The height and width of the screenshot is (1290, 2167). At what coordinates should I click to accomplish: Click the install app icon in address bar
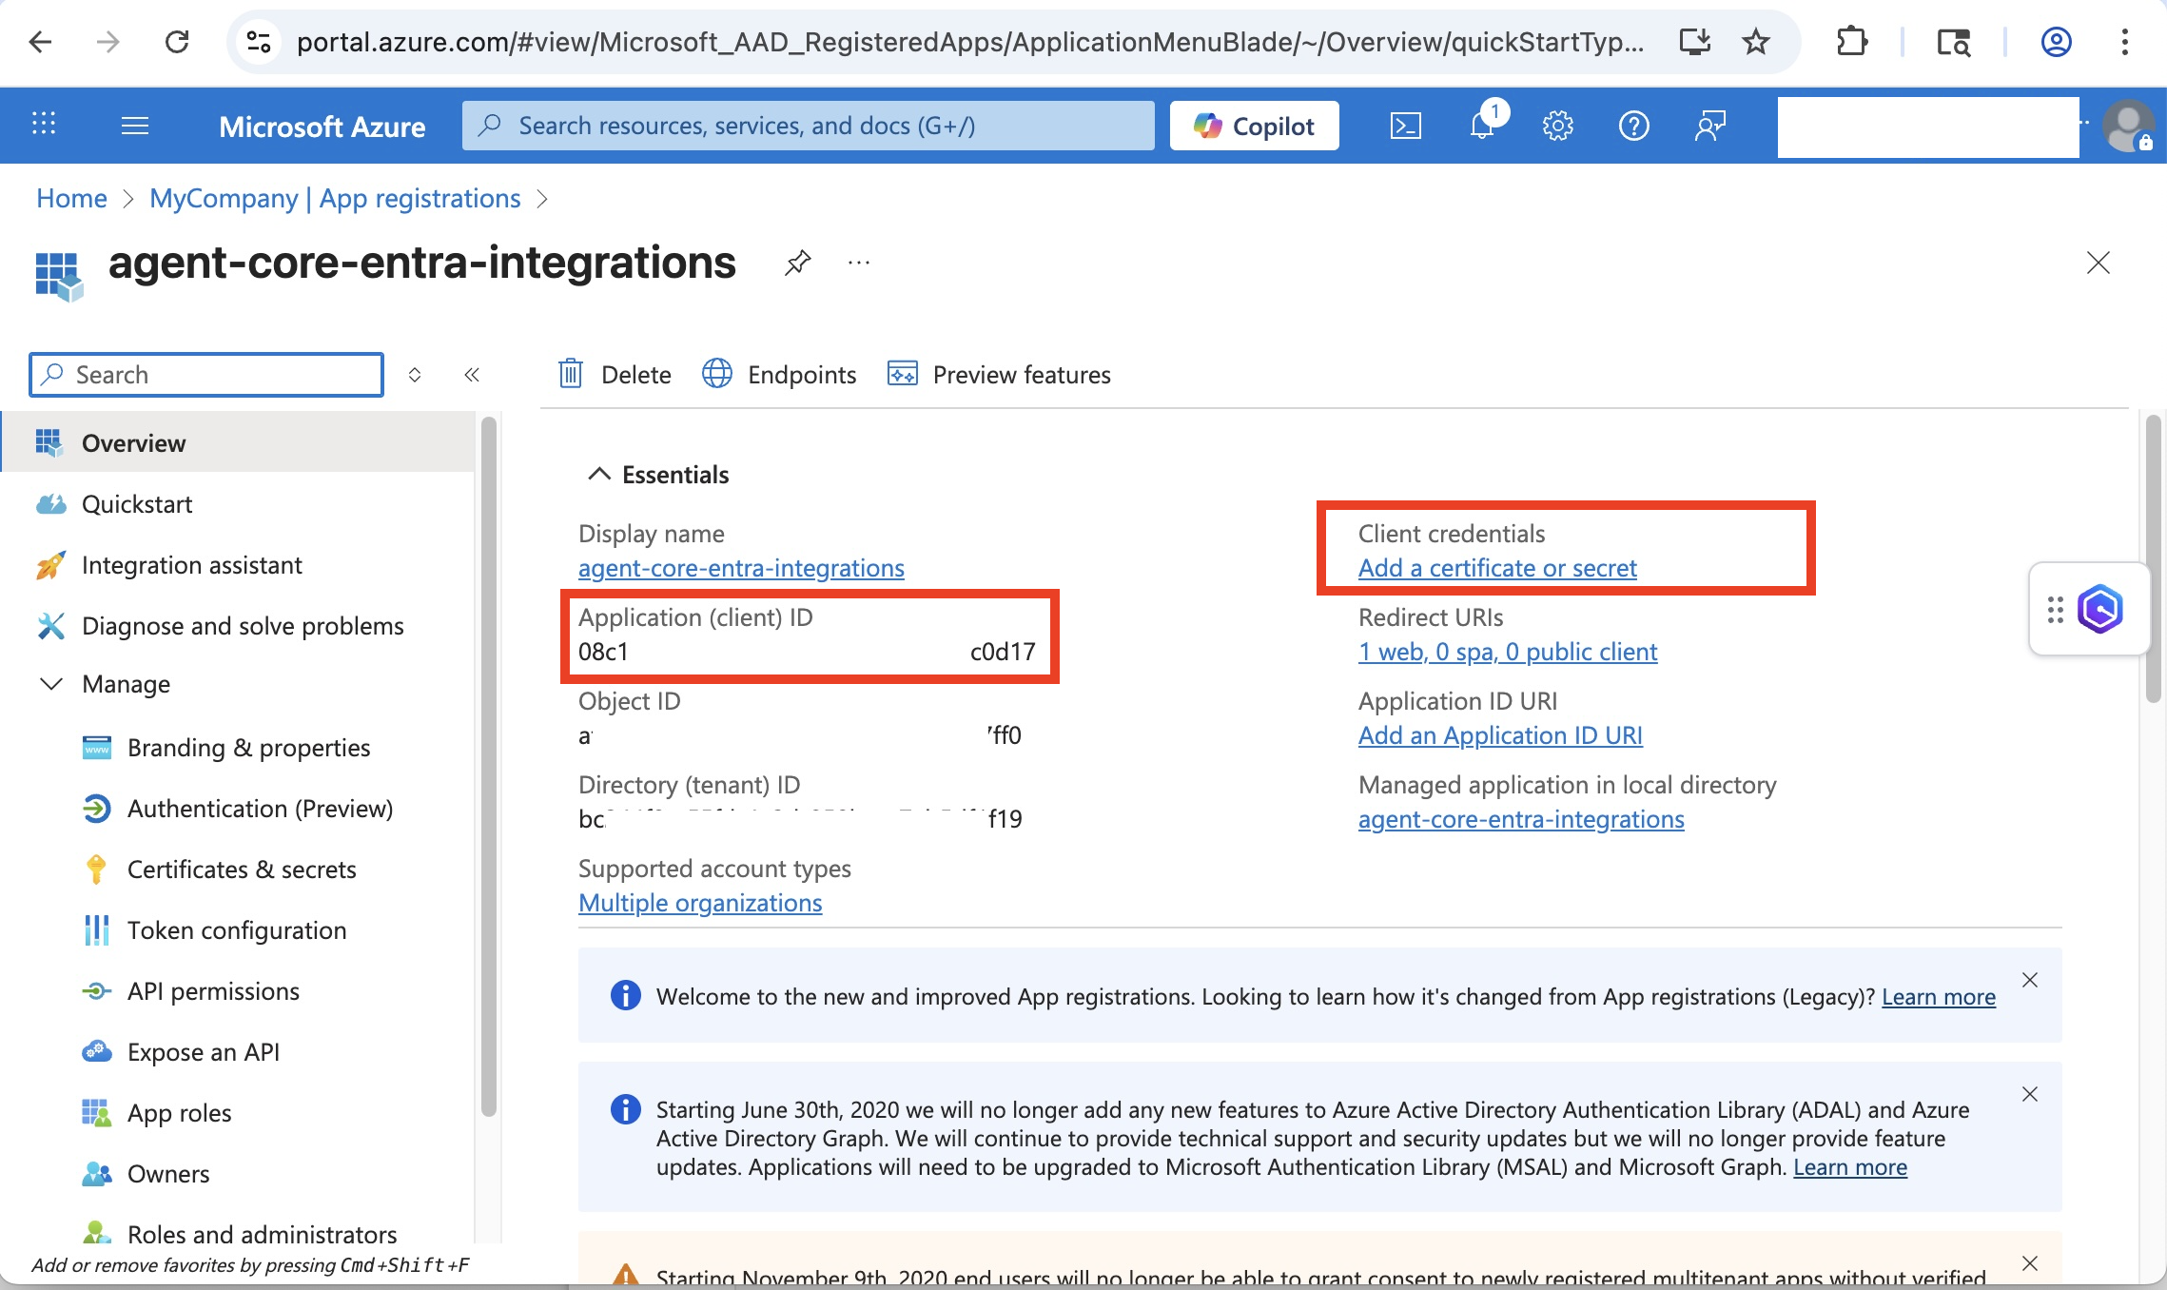[1695, 42]
